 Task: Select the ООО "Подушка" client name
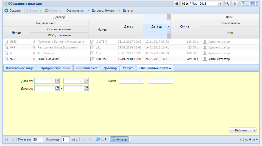(x=49, y=59)
